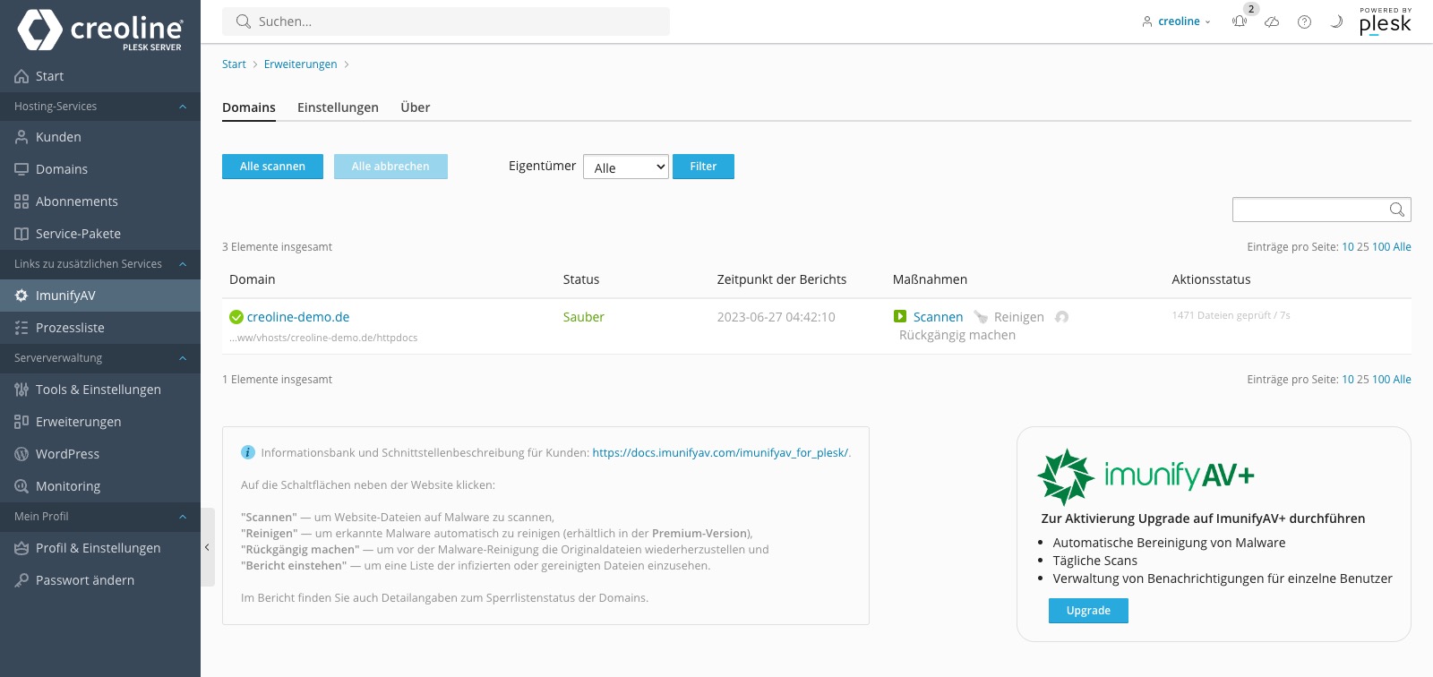Collapse Links zu zusätzlichen Services section

tap(183, 264)
